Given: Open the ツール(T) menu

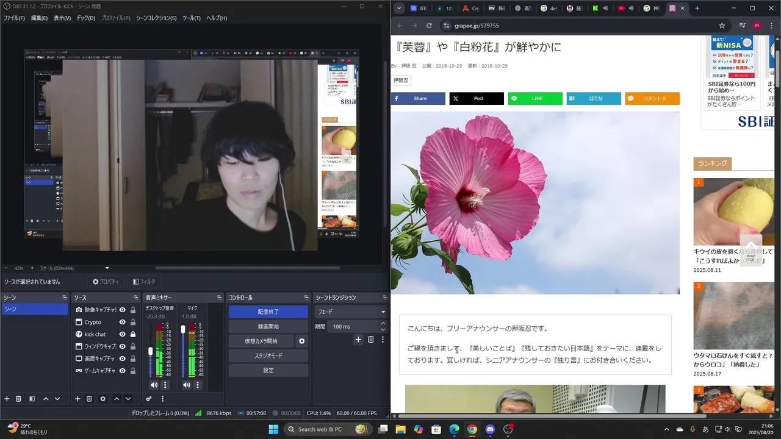Looking at the screenshot, I should point(191,18).
